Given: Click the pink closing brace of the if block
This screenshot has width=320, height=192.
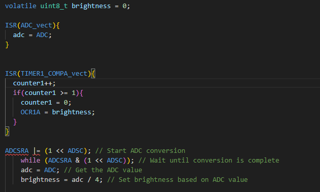Looking at the screenshot, I should (15, 122).
